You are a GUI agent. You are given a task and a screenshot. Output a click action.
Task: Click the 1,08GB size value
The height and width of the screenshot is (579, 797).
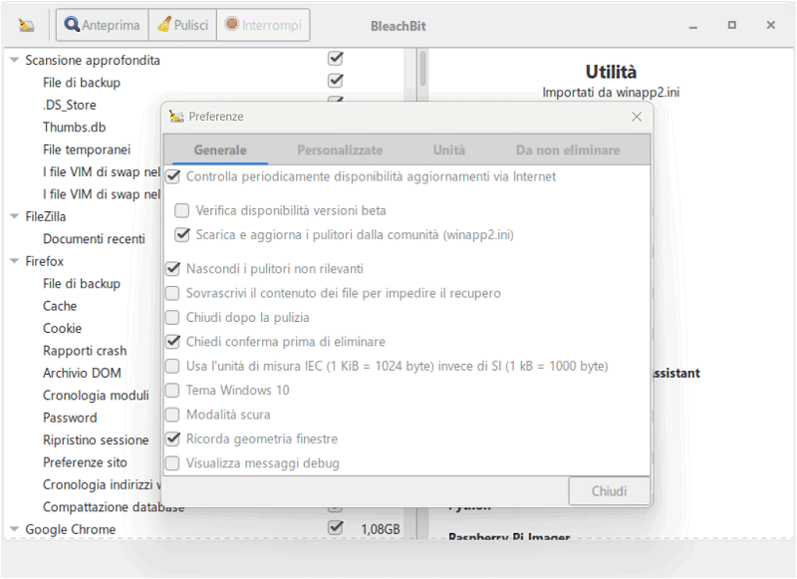[381, 529]
